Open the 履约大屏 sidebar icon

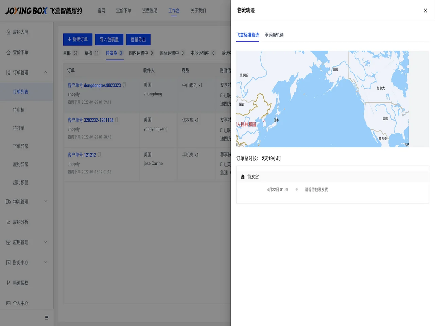pyautogui.click(x=9, y=32)
